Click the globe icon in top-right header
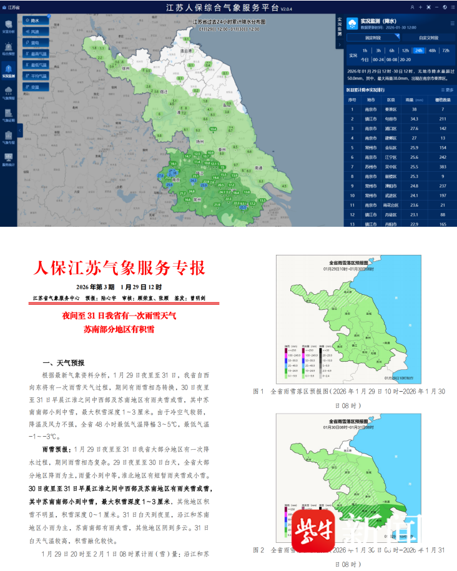This screenshot has width=457, height=571. tap(444, 7)
